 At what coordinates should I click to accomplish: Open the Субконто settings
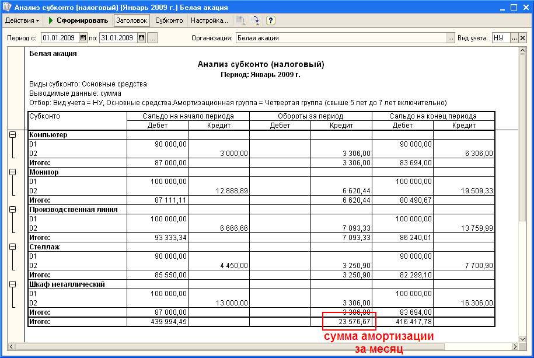169,20
